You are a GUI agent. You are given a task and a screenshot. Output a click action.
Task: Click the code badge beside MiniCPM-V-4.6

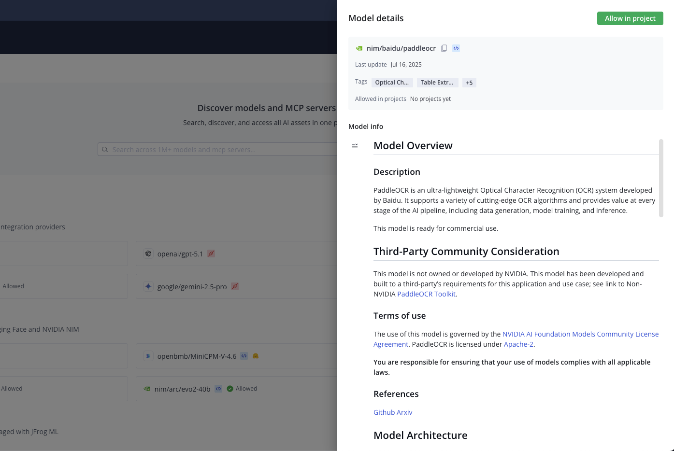[x=244, y=356]
